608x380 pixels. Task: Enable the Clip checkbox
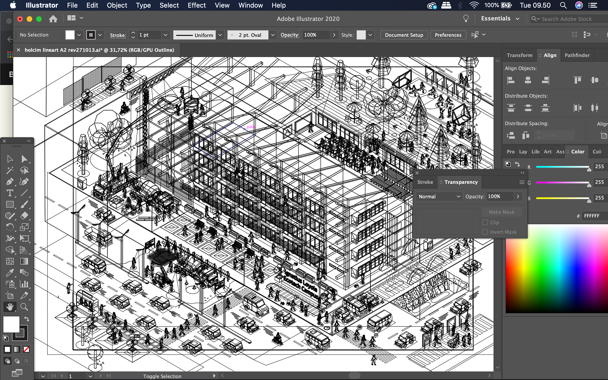click(x=485, y=222)
